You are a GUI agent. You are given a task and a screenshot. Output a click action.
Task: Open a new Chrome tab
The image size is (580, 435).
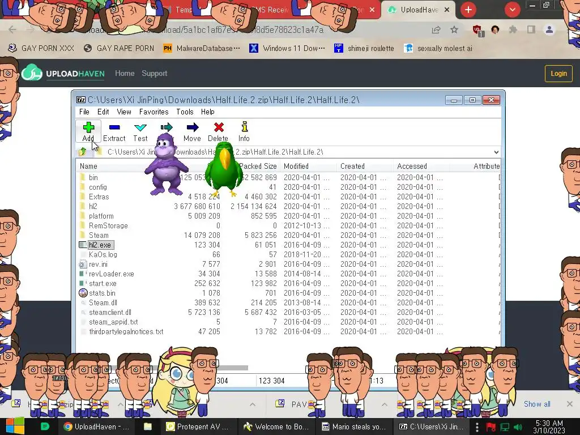468,10
